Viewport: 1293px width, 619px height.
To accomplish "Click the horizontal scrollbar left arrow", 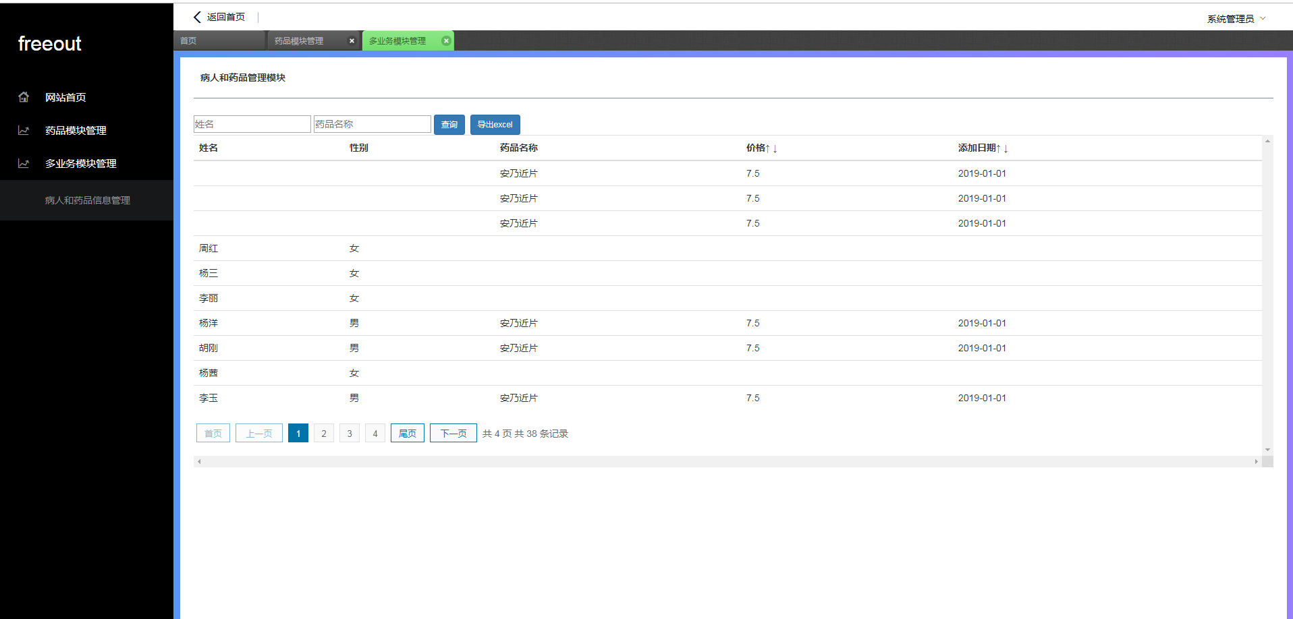I will (199, 462).
